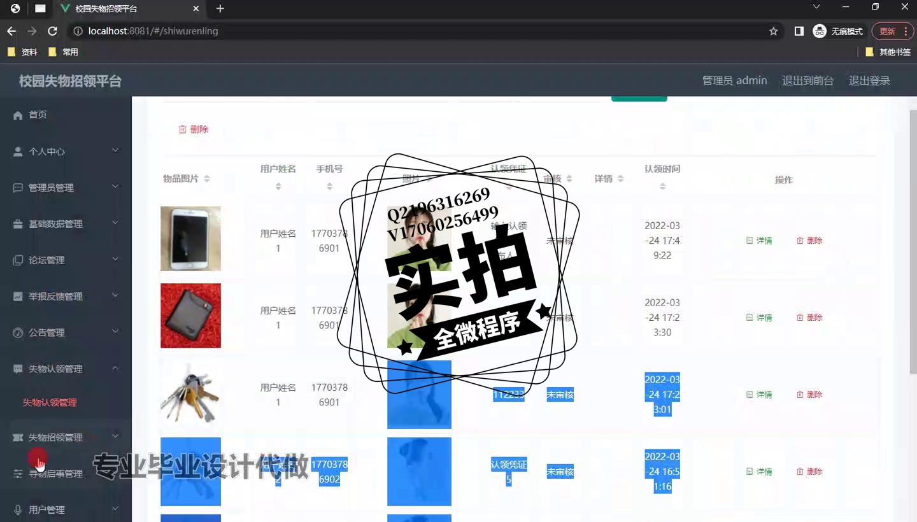Open the 寻物启事管理 menu

(x=66, y=474)
